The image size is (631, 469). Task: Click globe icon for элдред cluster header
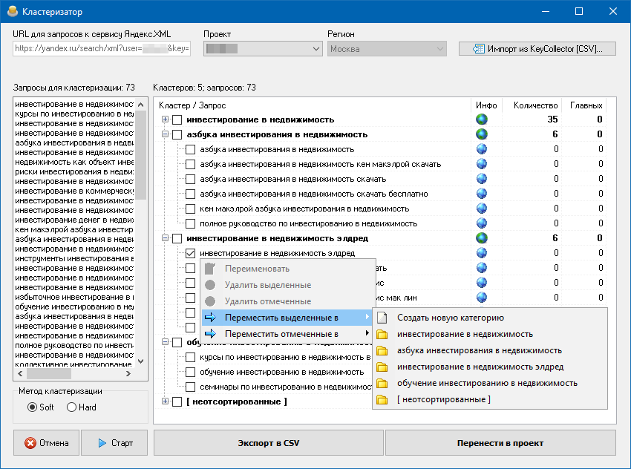(x=481, y=238)
